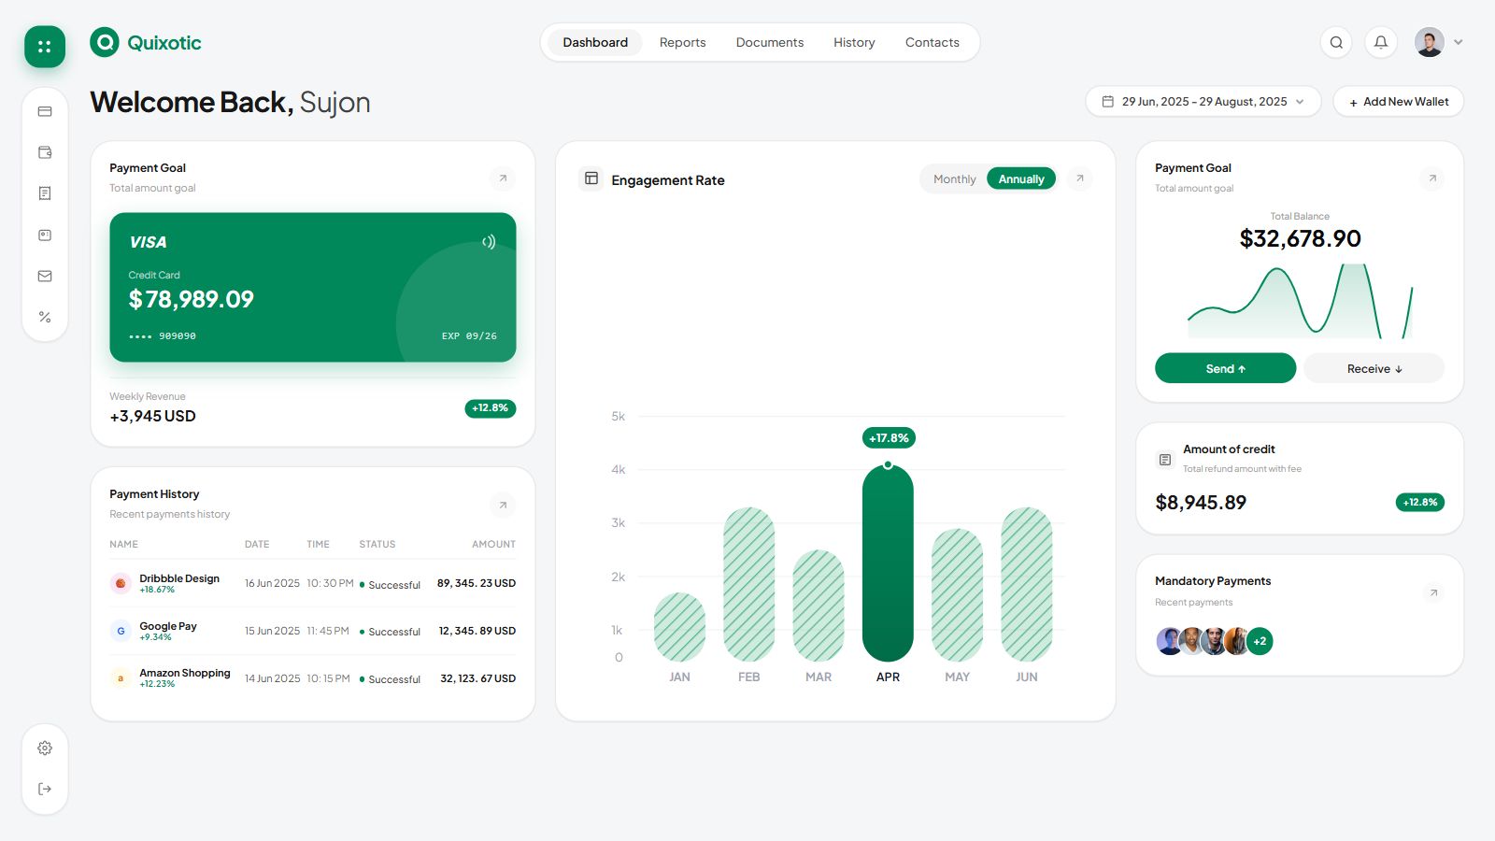Switch to the Documents tab

point(769,42)
